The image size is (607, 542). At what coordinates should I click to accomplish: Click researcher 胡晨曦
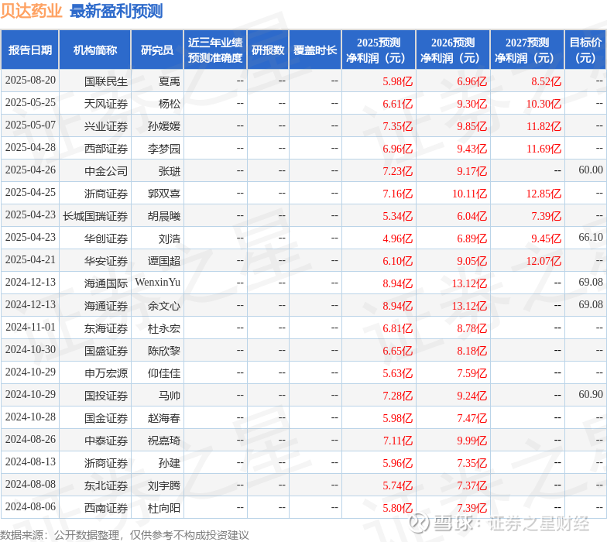(x=164, y=216)
